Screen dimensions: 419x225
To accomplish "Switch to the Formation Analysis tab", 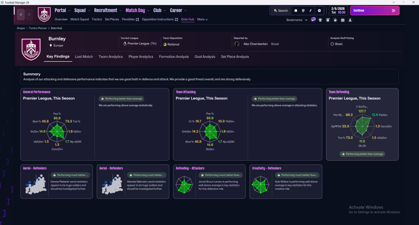I will click(x=174, y=57).
